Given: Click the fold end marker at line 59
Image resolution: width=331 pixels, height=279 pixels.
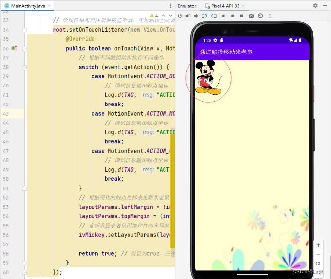Looking at the screenshot, I should coord(24,263).
